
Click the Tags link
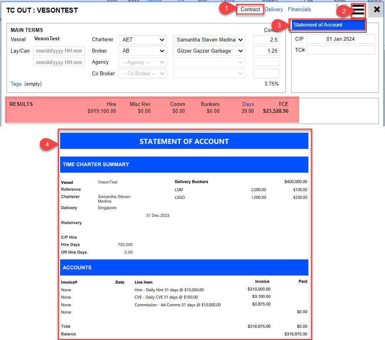(x=16, y=84)
